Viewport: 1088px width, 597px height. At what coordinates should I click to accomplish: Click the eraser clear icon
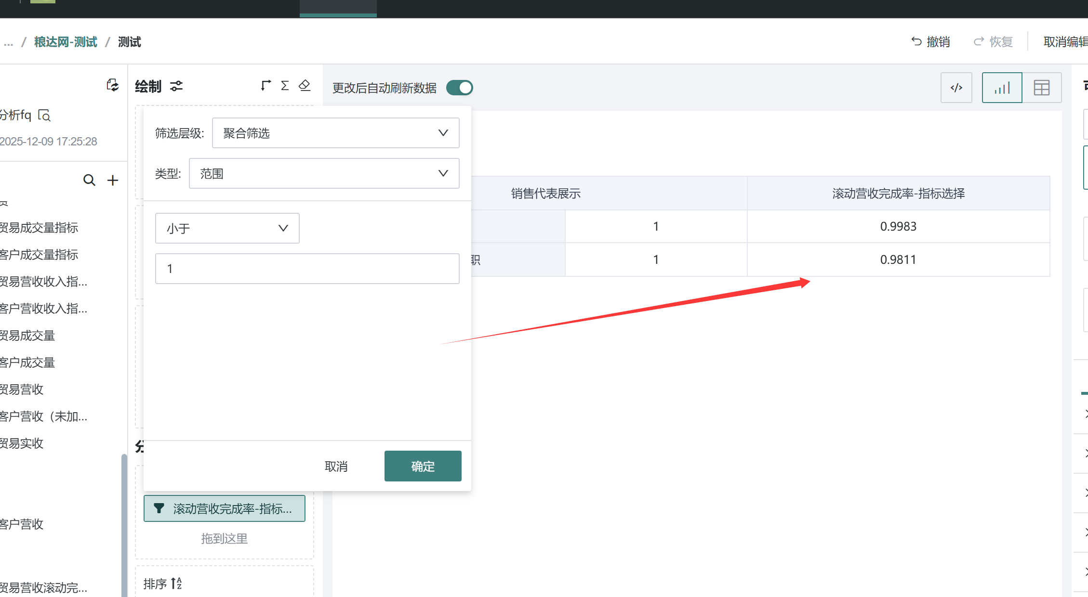click(x=305, y=86)
